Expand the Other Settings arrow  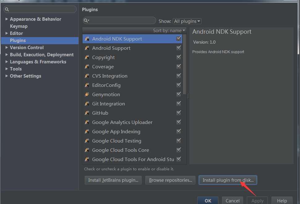tap(6, 76)
